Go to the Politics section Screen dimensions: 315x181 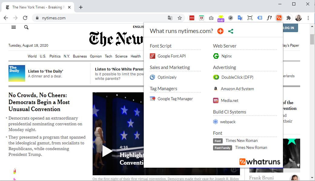point(55,56)
